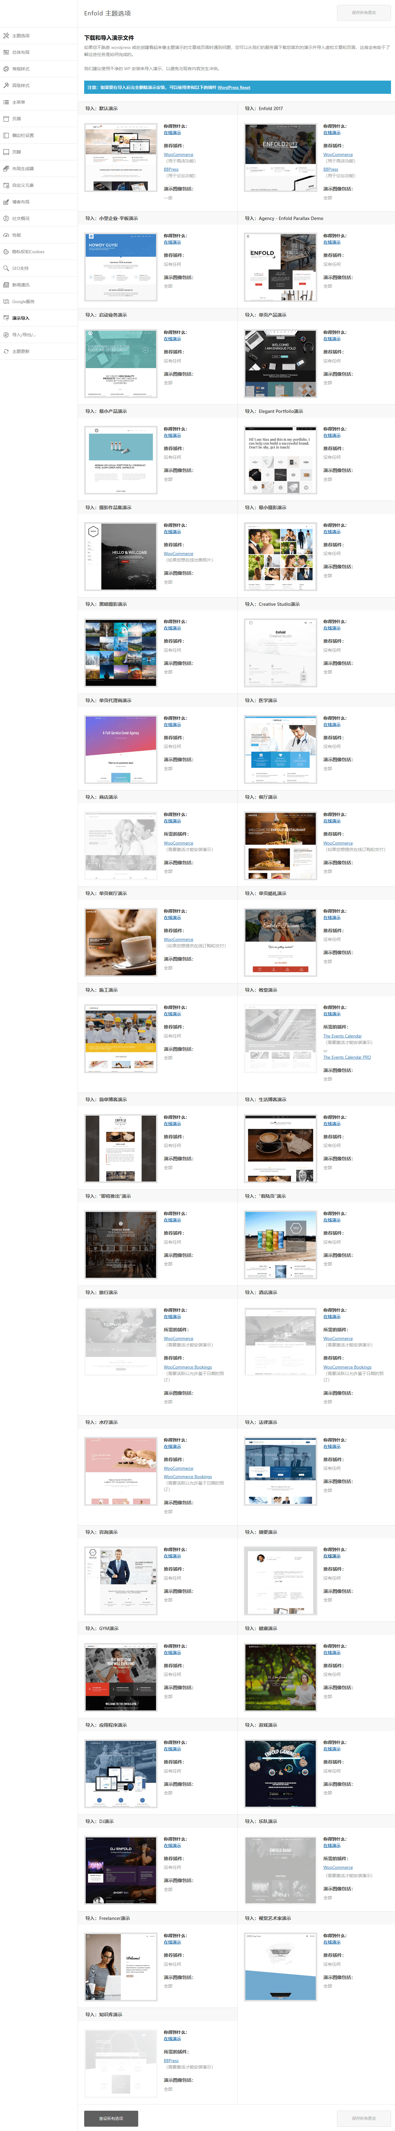Screen dimensions: 395x2131
Task: Click the 总体布局 layout icon in sidebar
Action: click(6, 52)
